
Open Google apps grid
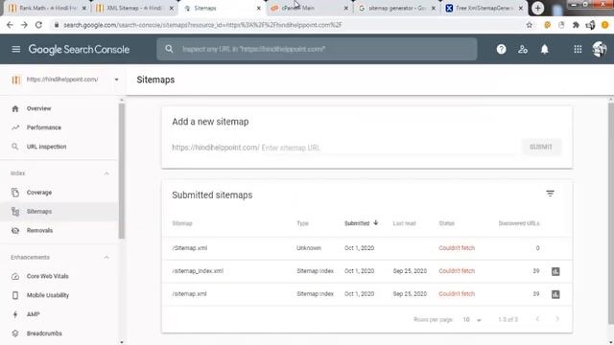(578, 49)
